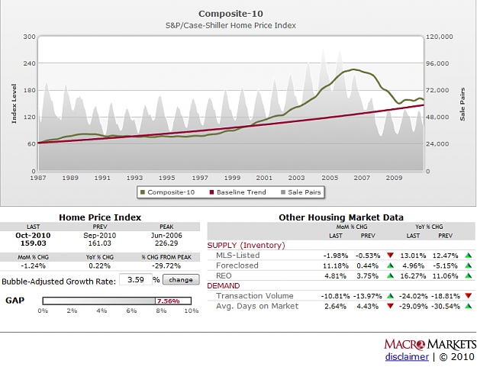The height and width of the screenshot is (370, 477).
Task: Toggle Baseline Trend series in the legend
Action: pyautogui.click(x=237, y=192)
